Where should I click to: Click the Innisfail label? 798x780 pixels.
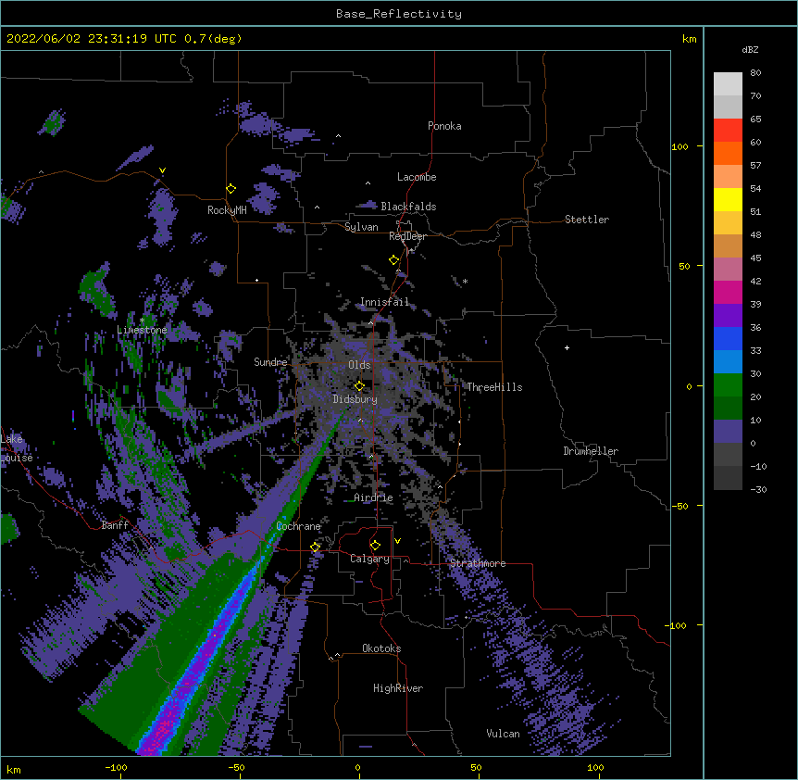point(385,302)
